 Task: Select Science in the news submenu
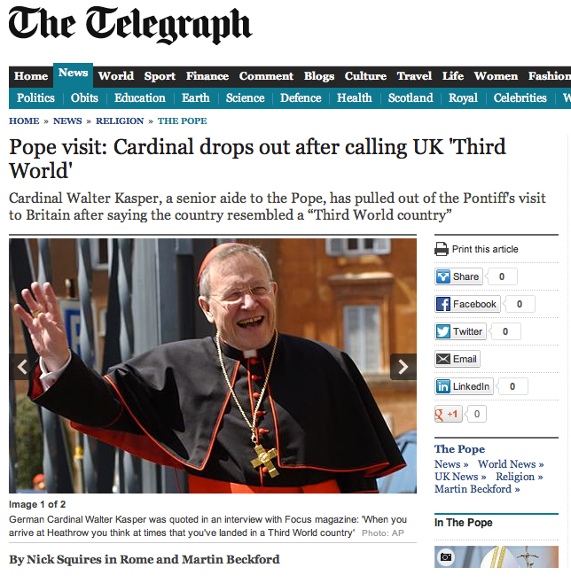[x=245, y=98]
